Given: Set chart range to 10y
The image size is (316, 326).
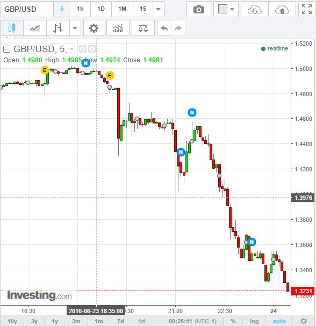Looking at the screenshot, I should pyautogui.click(x=12, y=321).
